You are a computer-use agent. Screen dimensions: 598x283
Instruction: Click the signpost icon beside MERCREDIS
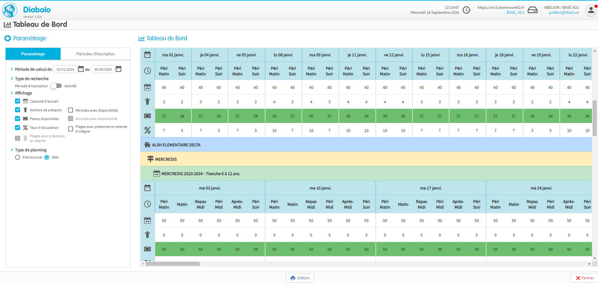(x=150, y=159)
